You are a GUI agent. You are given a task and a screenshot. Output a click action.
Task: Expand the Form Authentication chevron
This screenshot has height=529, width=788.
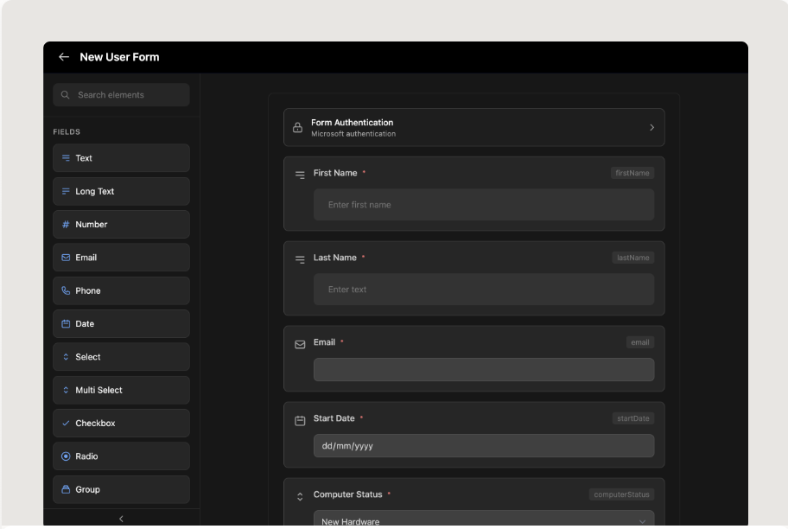point(651,128)
